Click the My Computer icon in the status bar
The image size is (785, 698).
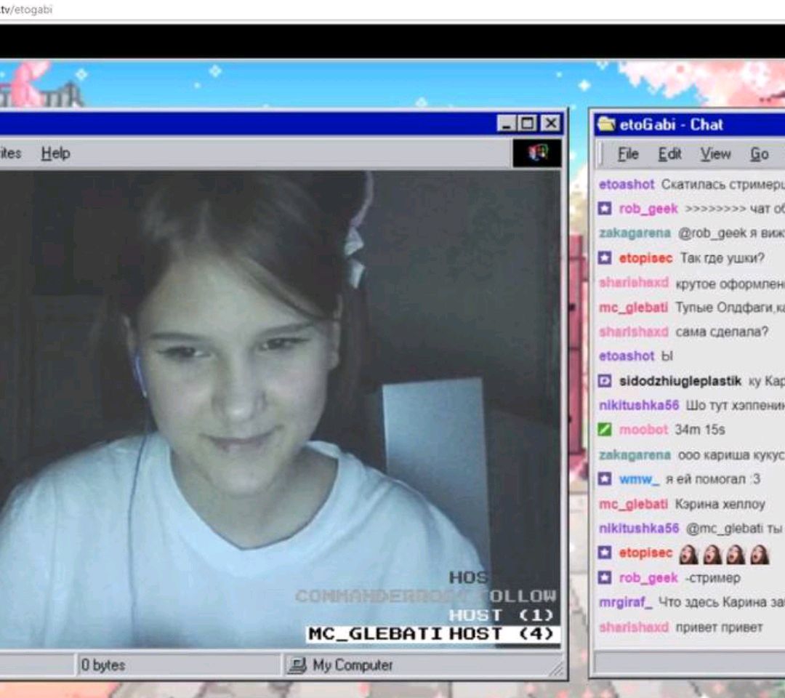297,665
